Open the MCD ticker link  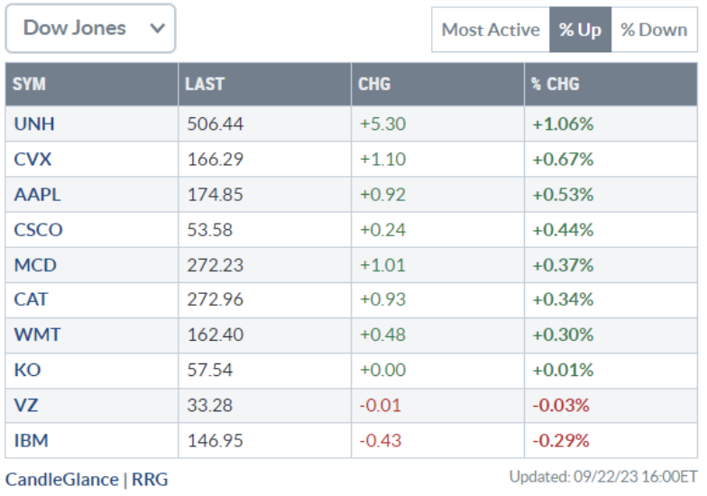coord(35,265)
